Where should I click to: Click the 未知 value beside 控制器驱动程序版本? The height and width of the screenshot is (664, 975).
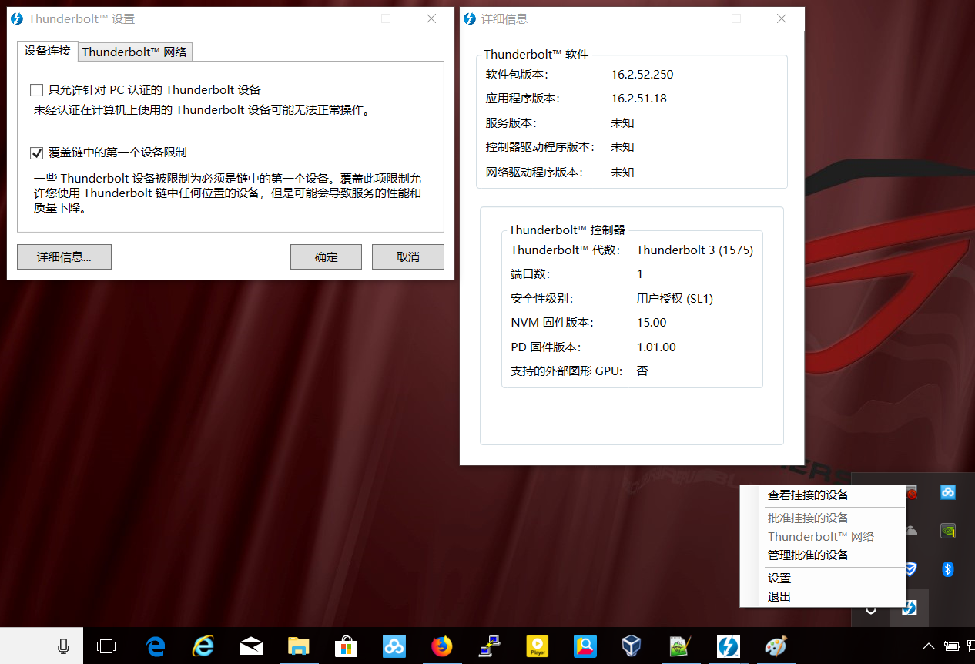(622, 147)
